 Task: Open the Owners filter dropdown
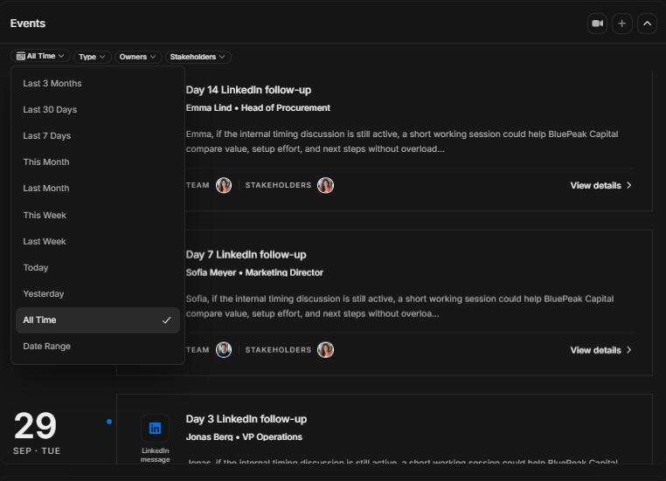pyautogui.click(x=137, y=57)
